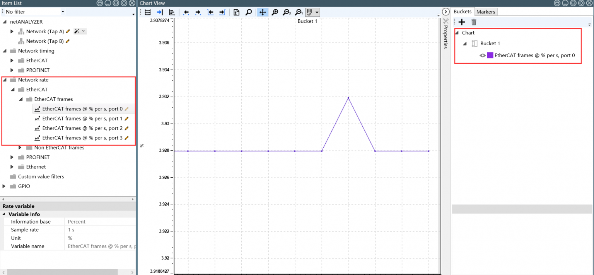The height and width of the screenshot is (275, 594).
Task: Edit EtherCAT frames port 0 with pencil icon
Action: (x=126, y=109)
